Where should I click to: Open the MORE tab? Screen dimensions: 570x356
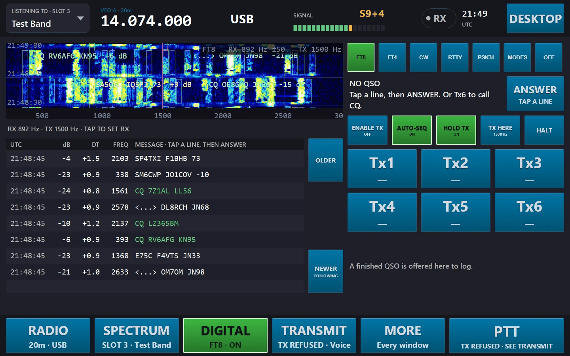[x=403, y=335]
